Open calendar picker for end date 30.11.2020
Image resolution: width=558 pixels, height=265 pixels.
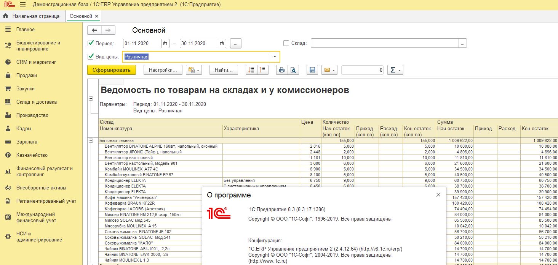coord(222,43)
